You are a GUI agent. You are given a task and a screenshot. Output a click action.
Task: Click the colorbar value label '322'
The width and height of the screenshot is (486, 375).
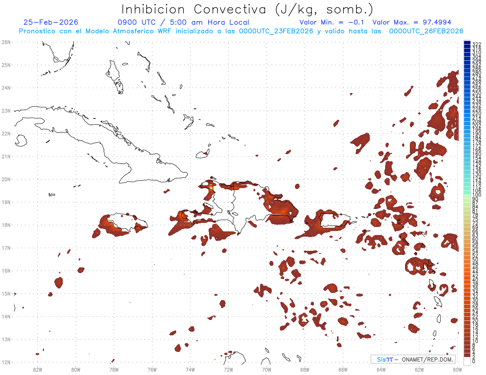[x=477, y=44]
